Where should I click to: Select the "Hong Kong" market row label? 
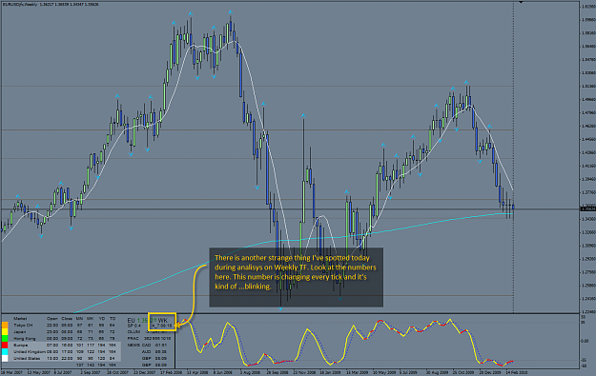25,339
